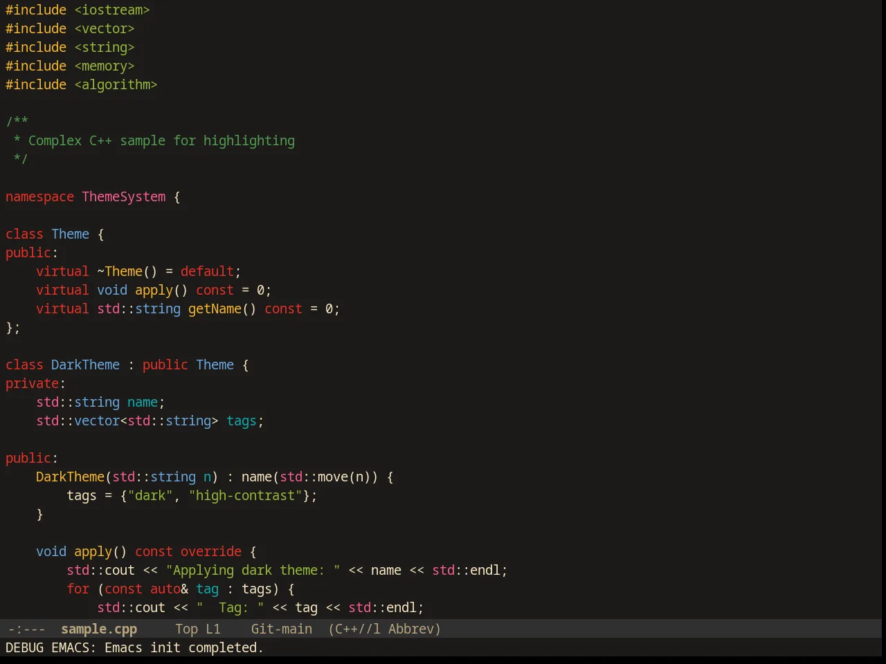Click the comment 'Complex C++ sample for highlighting'

(x=161, y=141)
